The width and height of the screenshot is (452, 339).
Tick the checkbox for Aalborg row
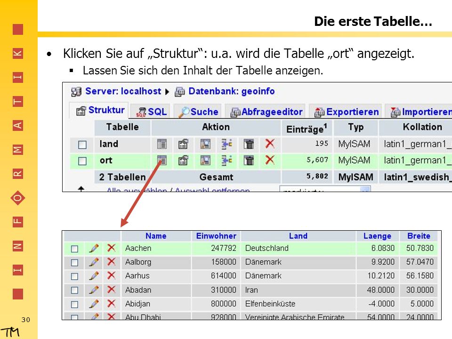[75, 263]
